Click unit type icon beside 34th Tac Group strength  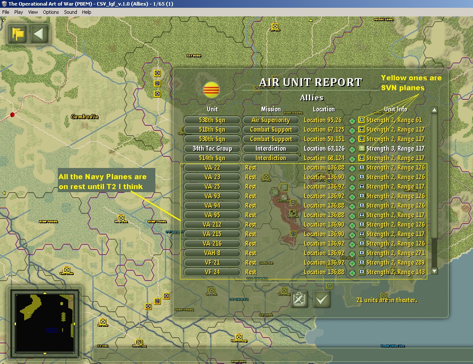pyautogui.click(x=361, y=148)
